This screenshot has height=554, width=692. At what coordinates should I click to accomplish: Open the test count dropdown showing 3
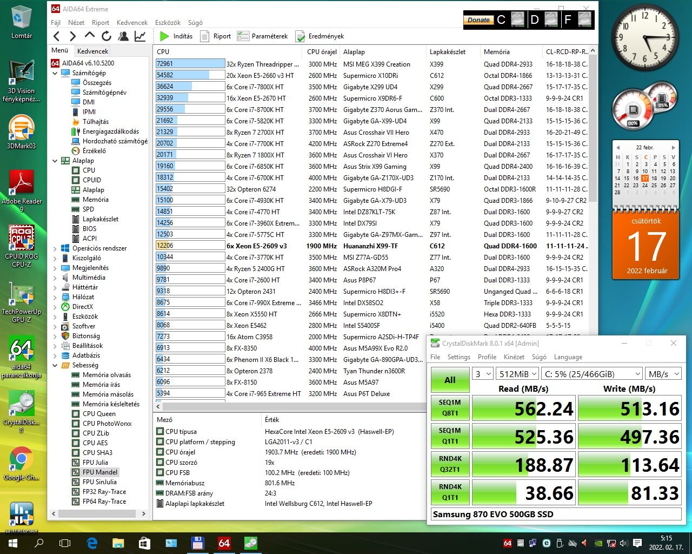[483, 374]
